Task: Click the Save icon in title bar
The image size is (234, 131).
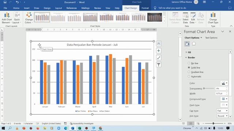Action: point(5,2)
